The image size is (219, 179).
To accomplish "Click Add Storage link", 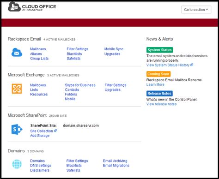I will pyautogui.click(x=40, y=136).
